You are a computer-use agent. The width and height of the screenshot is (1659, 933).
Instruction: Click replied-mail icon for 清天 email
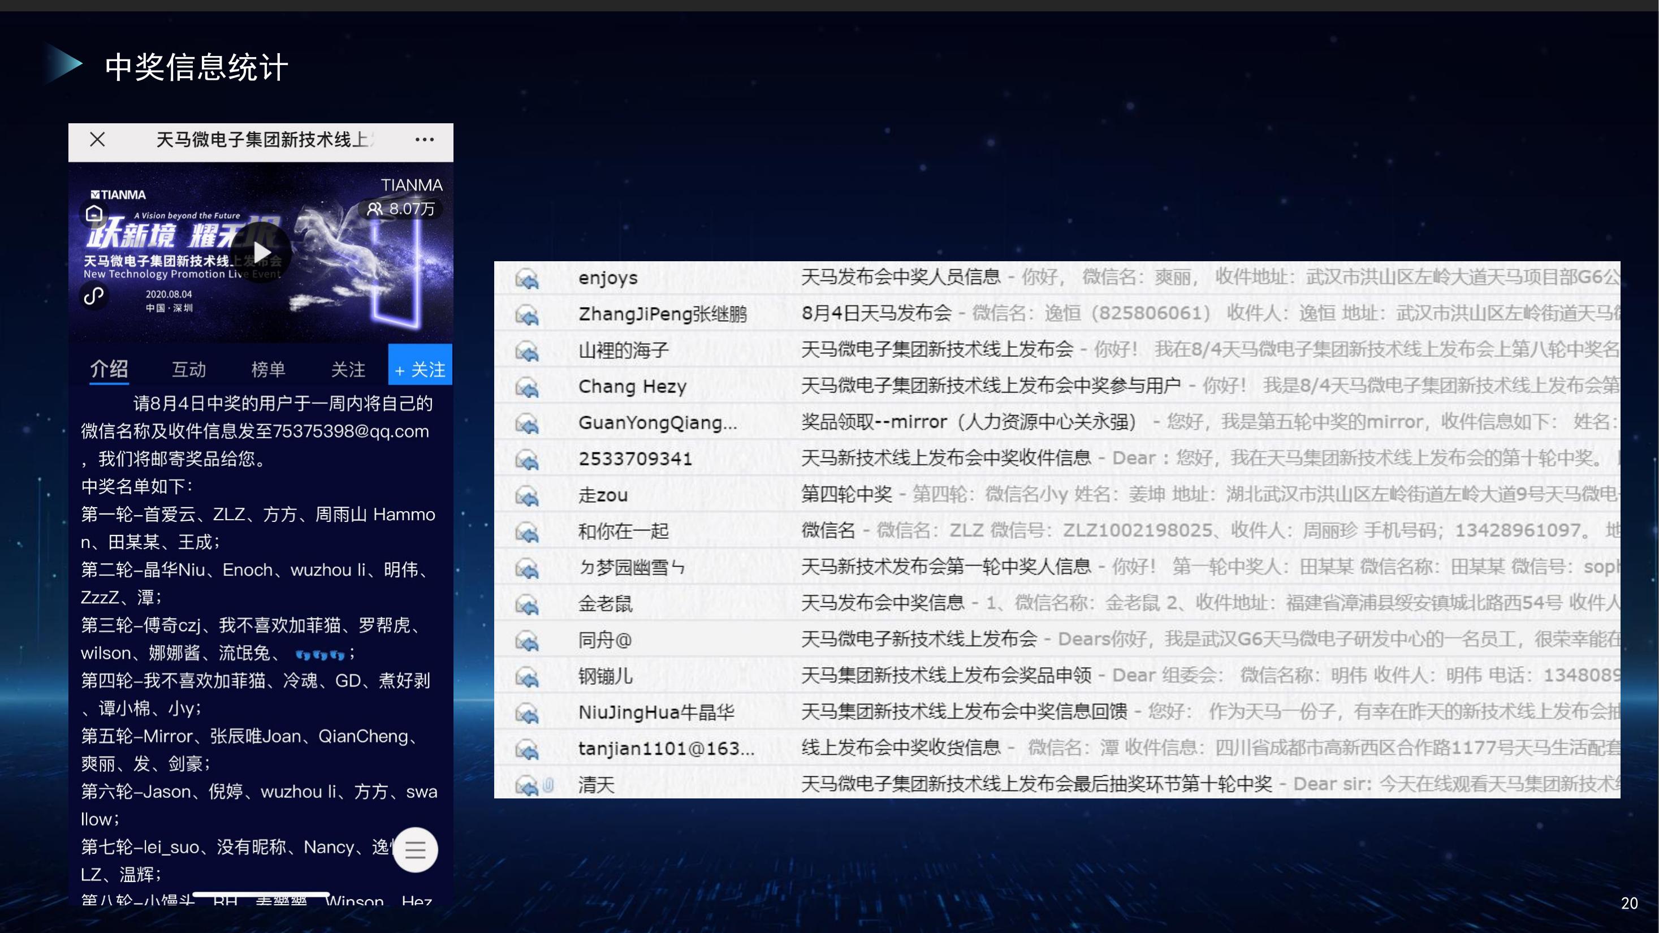[x=527, y=785]
